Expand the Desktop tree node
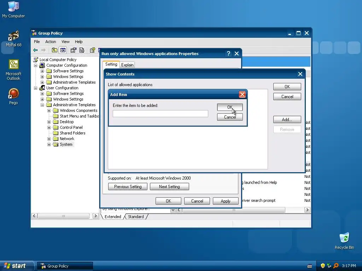Screen dimensions: 362x271 pos(49,122)
